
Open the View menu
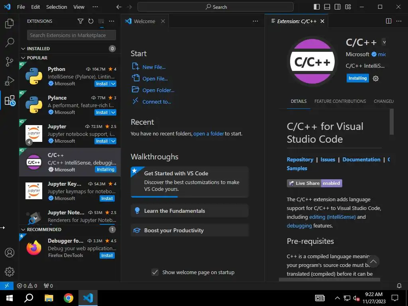click(79, 7)
